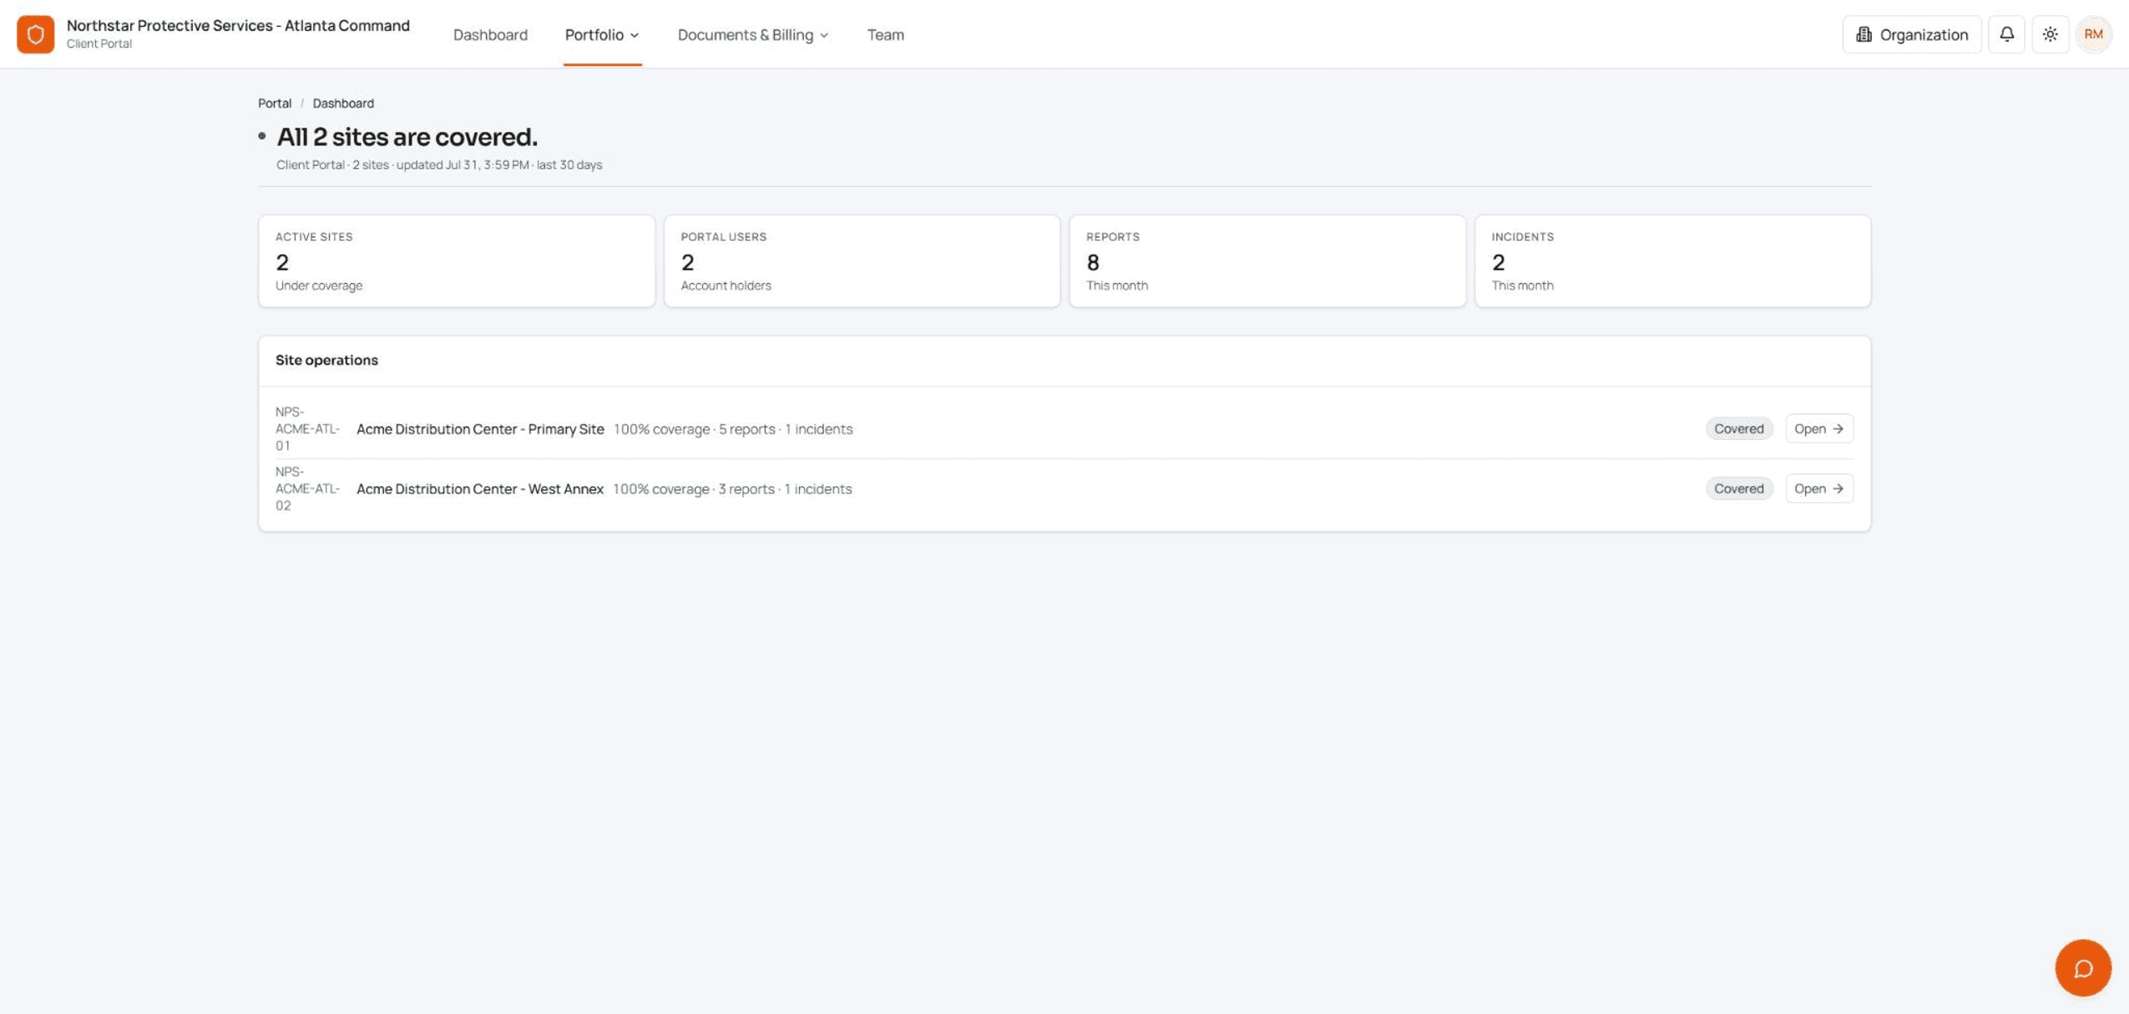Click the Site operations heading
Viewport: 2129px width, 1014px height.
point(326,360)
